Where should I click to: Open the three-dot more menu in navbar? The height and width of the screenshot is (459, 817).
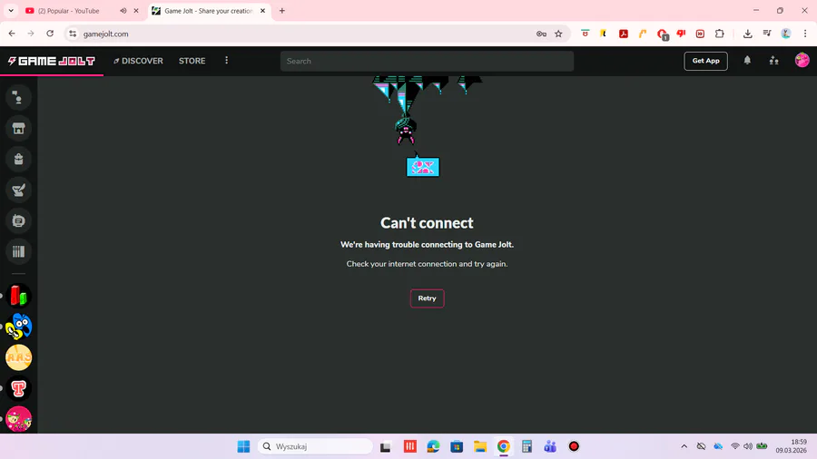coord(226,61)
